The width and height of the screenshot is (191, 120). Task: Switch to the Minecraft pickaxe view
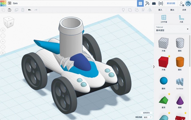(x=147, y=3)
